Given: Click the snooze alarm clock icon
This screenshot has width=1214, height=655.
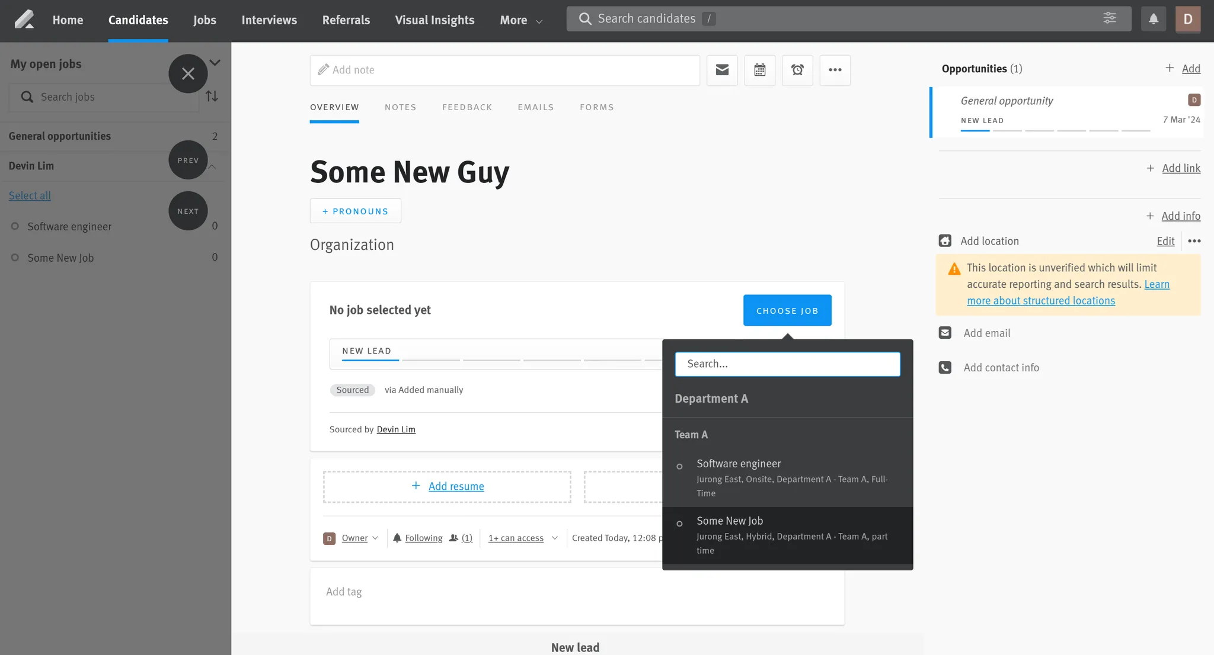Looking at the screenshot, I should [x=797, y=70].
